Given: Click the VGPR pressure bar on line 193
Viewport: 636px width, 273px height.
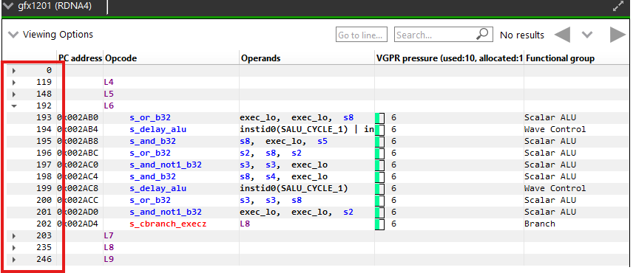Looking at the screenshot, I should click(x=379, y=118).
